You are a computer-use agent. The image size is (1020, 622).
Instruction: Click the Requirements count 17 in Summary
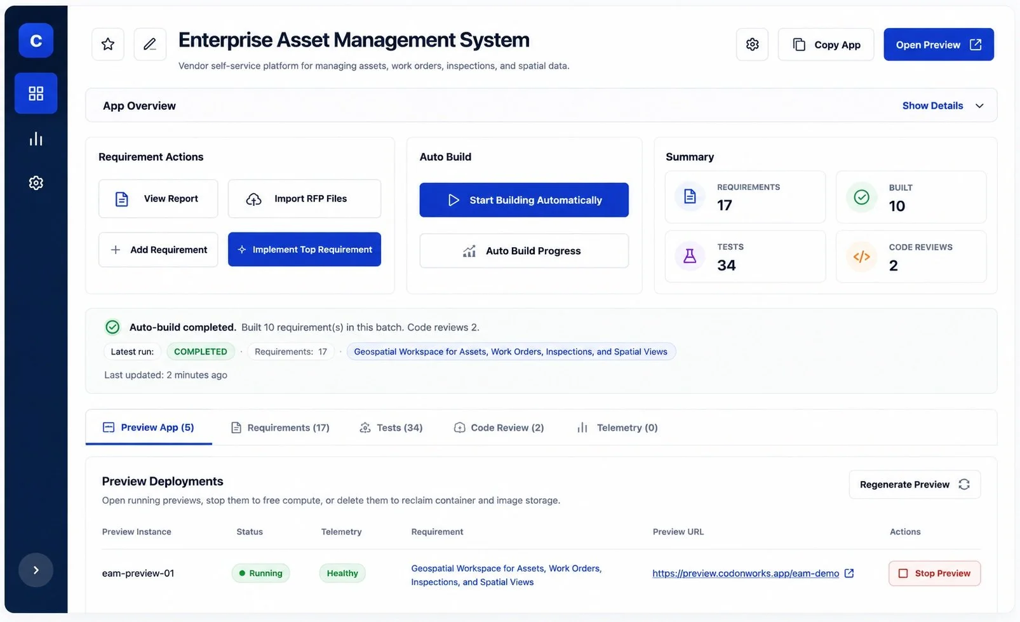tap(725, 205)
